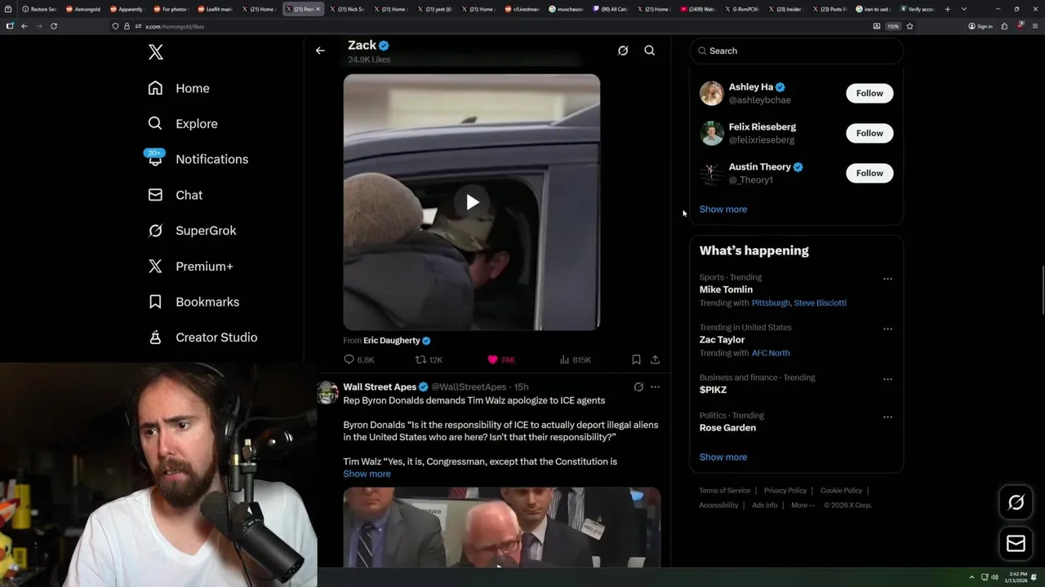The height and width of the screenshot is (587, 1045).
Task: Bookmark this page with the star icon
Action: point(909,26)
